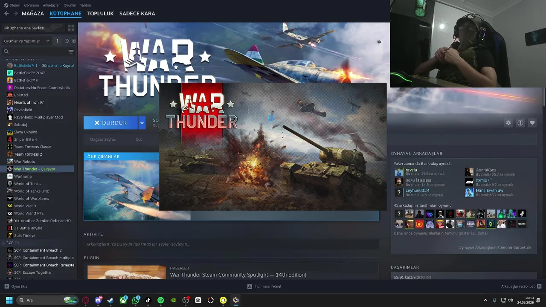Open Kütüphane Ana Sayfası
Viewport: 546px width, 307px height.
pyautogui.click(x=24, y=28)
